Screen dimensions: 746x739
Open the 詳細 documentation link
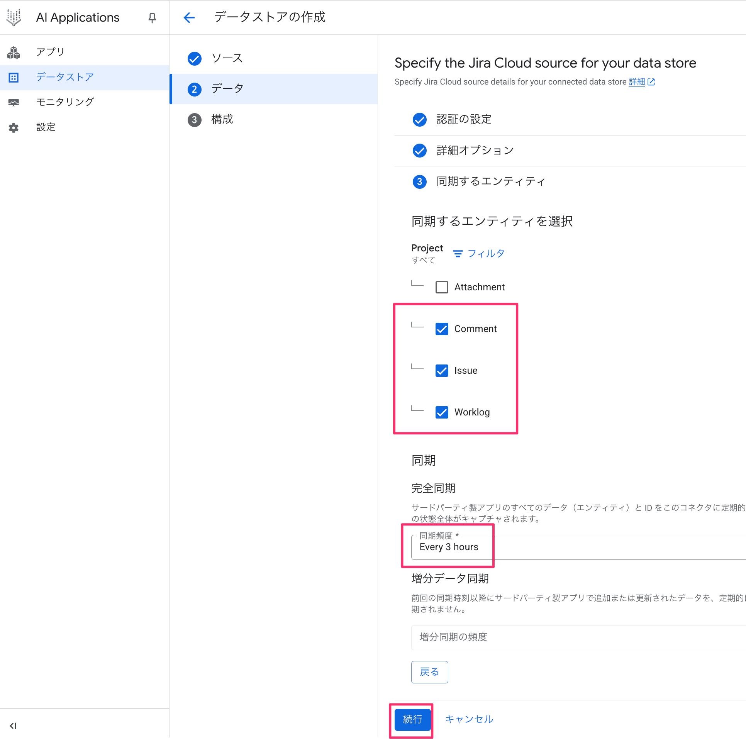coord(637,82)
